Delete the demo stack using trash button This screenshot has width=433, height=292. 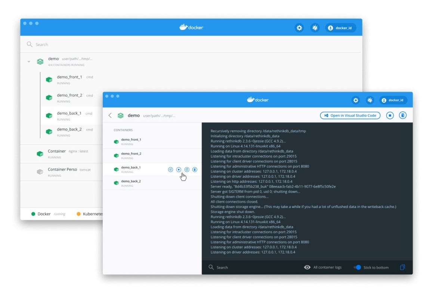pos(402,115)
